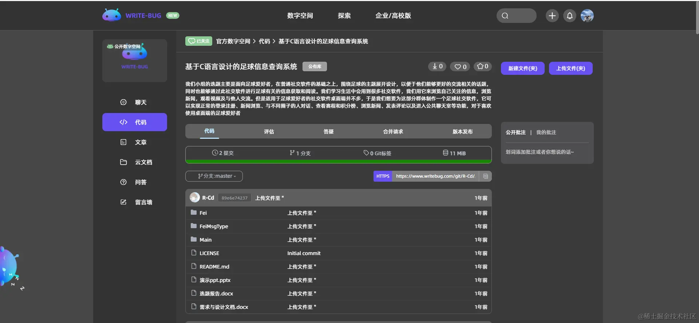Click the Main folder icon

(194, 239)
